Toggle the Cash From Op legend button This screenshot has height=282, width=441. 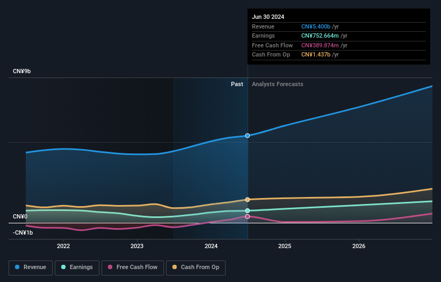coord(196,267)
